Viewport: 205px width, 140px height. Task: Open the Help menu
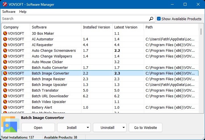[23, 12]
